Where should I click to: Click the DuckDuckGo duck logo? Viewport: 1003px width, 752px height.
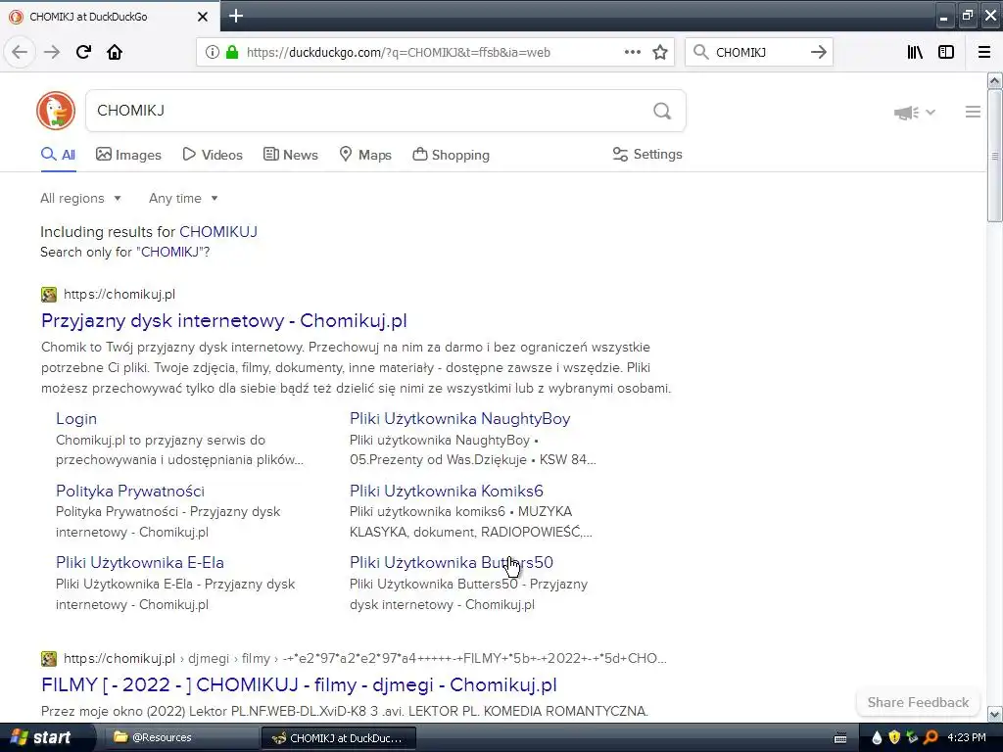56,111
